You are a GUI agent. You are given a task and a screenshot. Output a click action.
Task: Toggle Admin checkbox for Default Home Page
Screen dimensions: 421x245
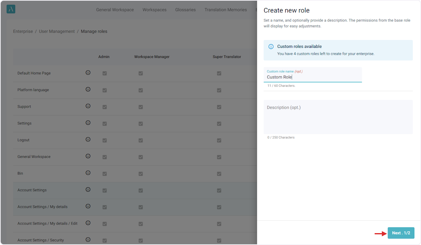click(105, 73)
